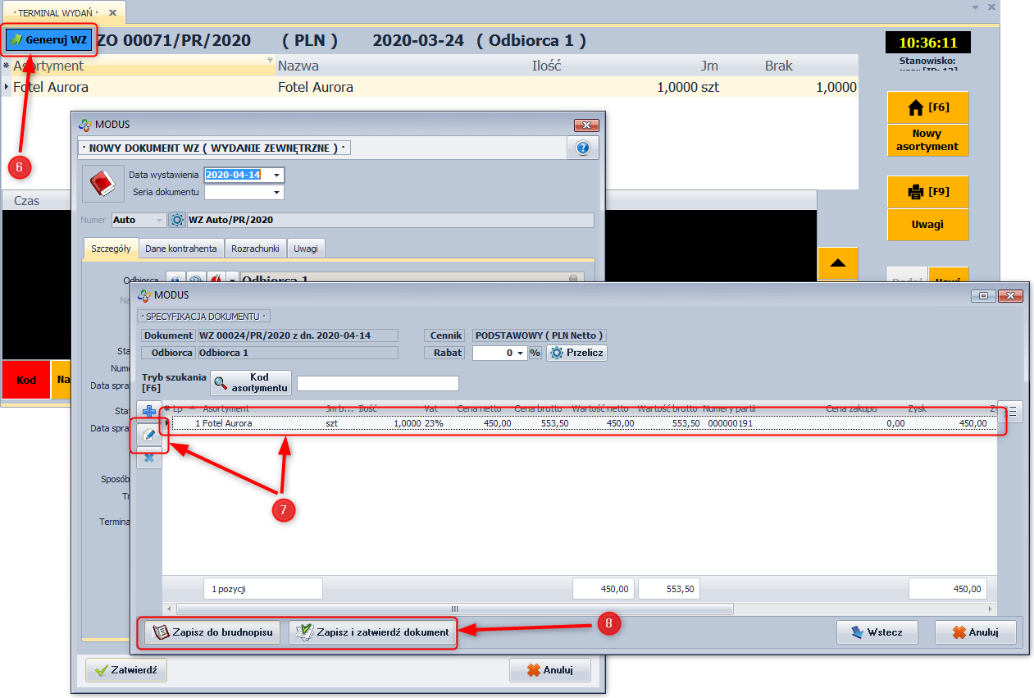The height and width of the screenshot is (698, 1034).
Task: Switch to the Dane kontrahenta tab
Action: coord(180,249)
